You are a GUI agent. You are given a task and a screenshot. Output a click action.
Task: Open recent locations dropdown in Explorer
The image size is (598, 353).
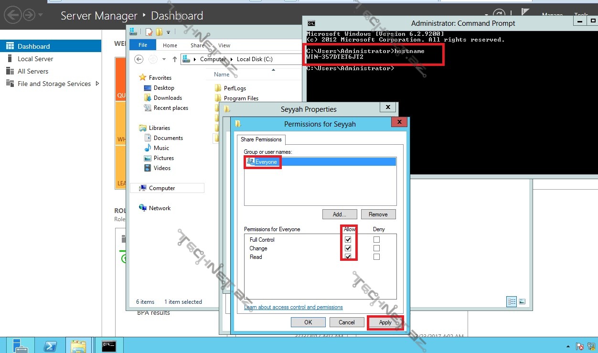coord(164,59)
